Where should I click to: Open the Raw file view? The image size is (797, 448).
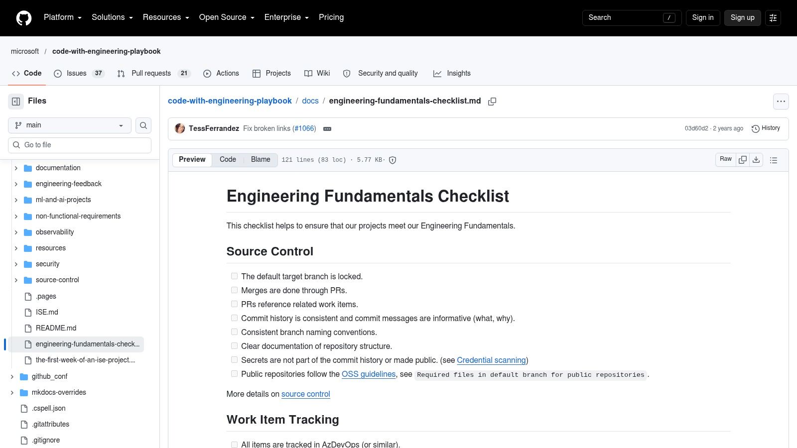726,159
